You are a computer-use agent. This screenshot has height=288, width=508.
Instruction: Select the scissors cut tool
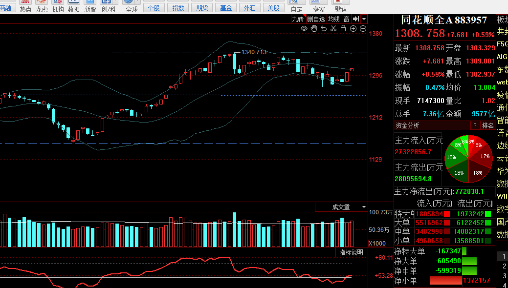[333, 28]
